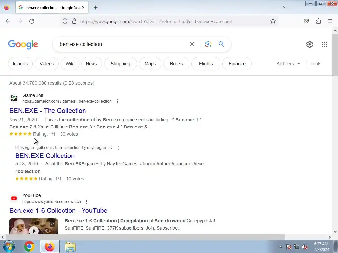Filter results by Finance
The height and width of the screenshot is (253, 338).
click(237, 64)
